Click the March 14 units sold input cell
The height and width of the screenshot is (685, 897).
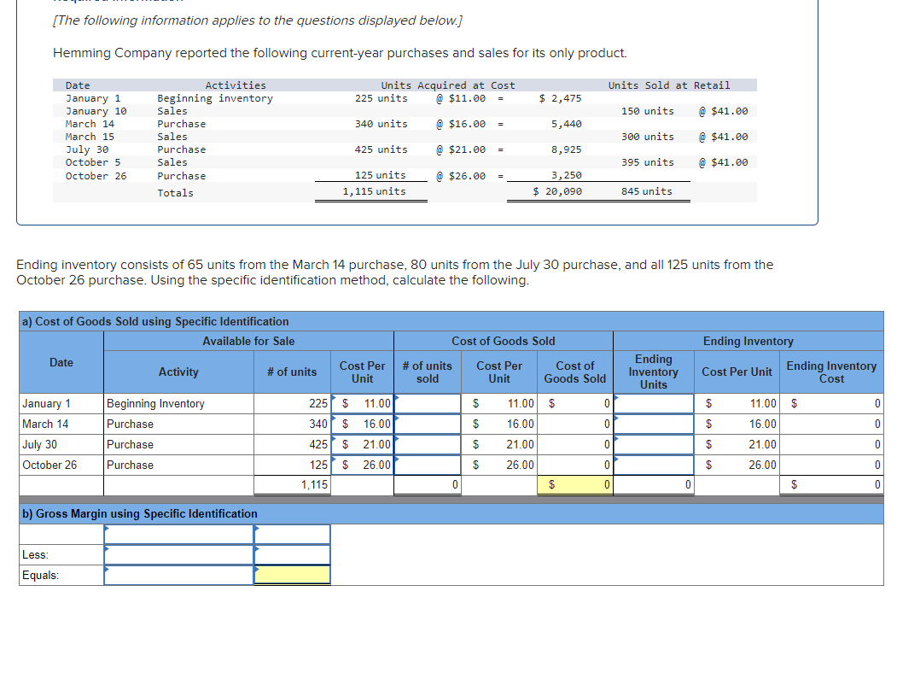427,424
